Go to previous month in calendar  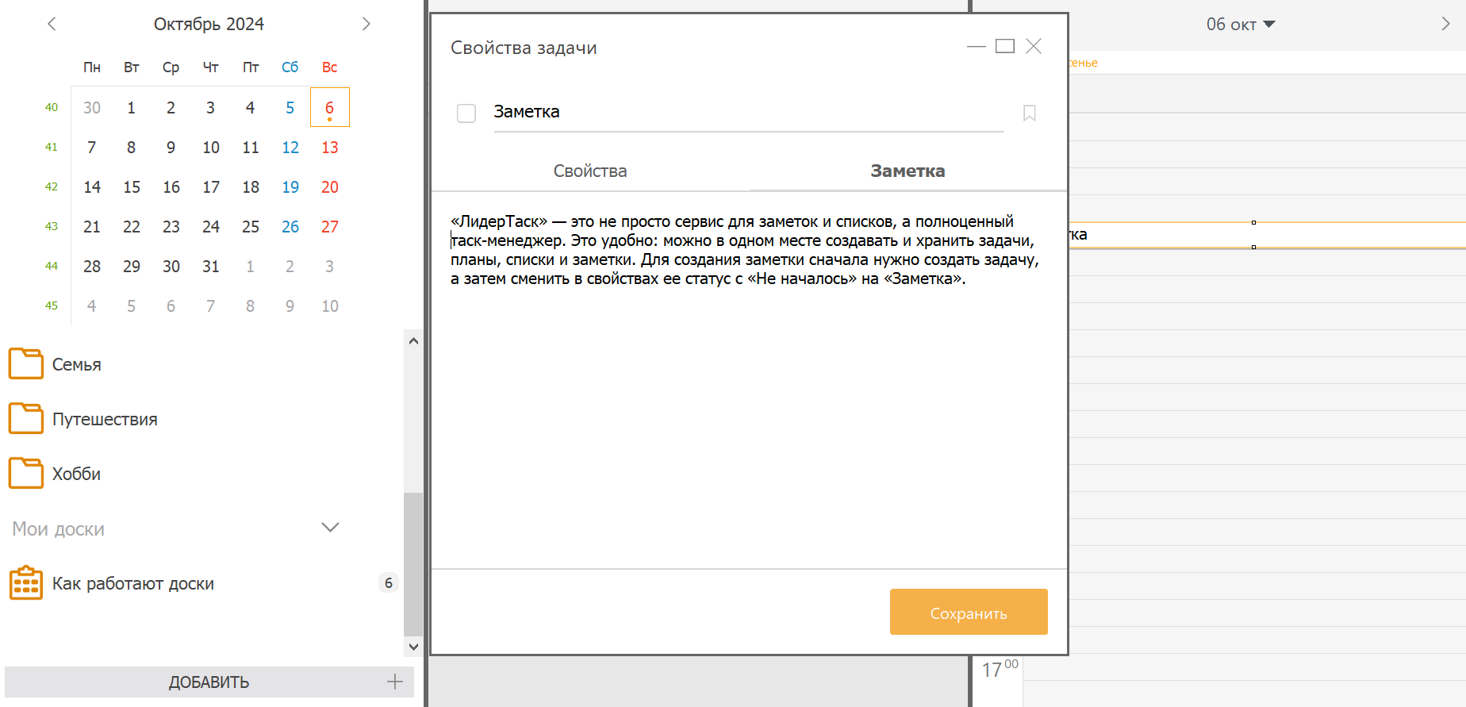click(x=52, y=24)
